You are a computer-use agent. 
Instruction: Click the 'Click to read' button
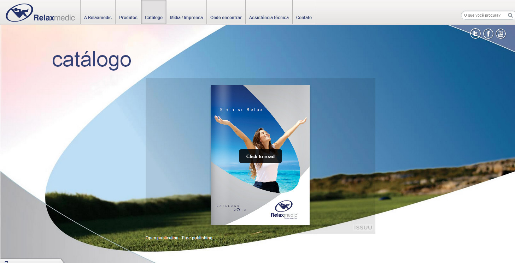(x=261, y=156)
